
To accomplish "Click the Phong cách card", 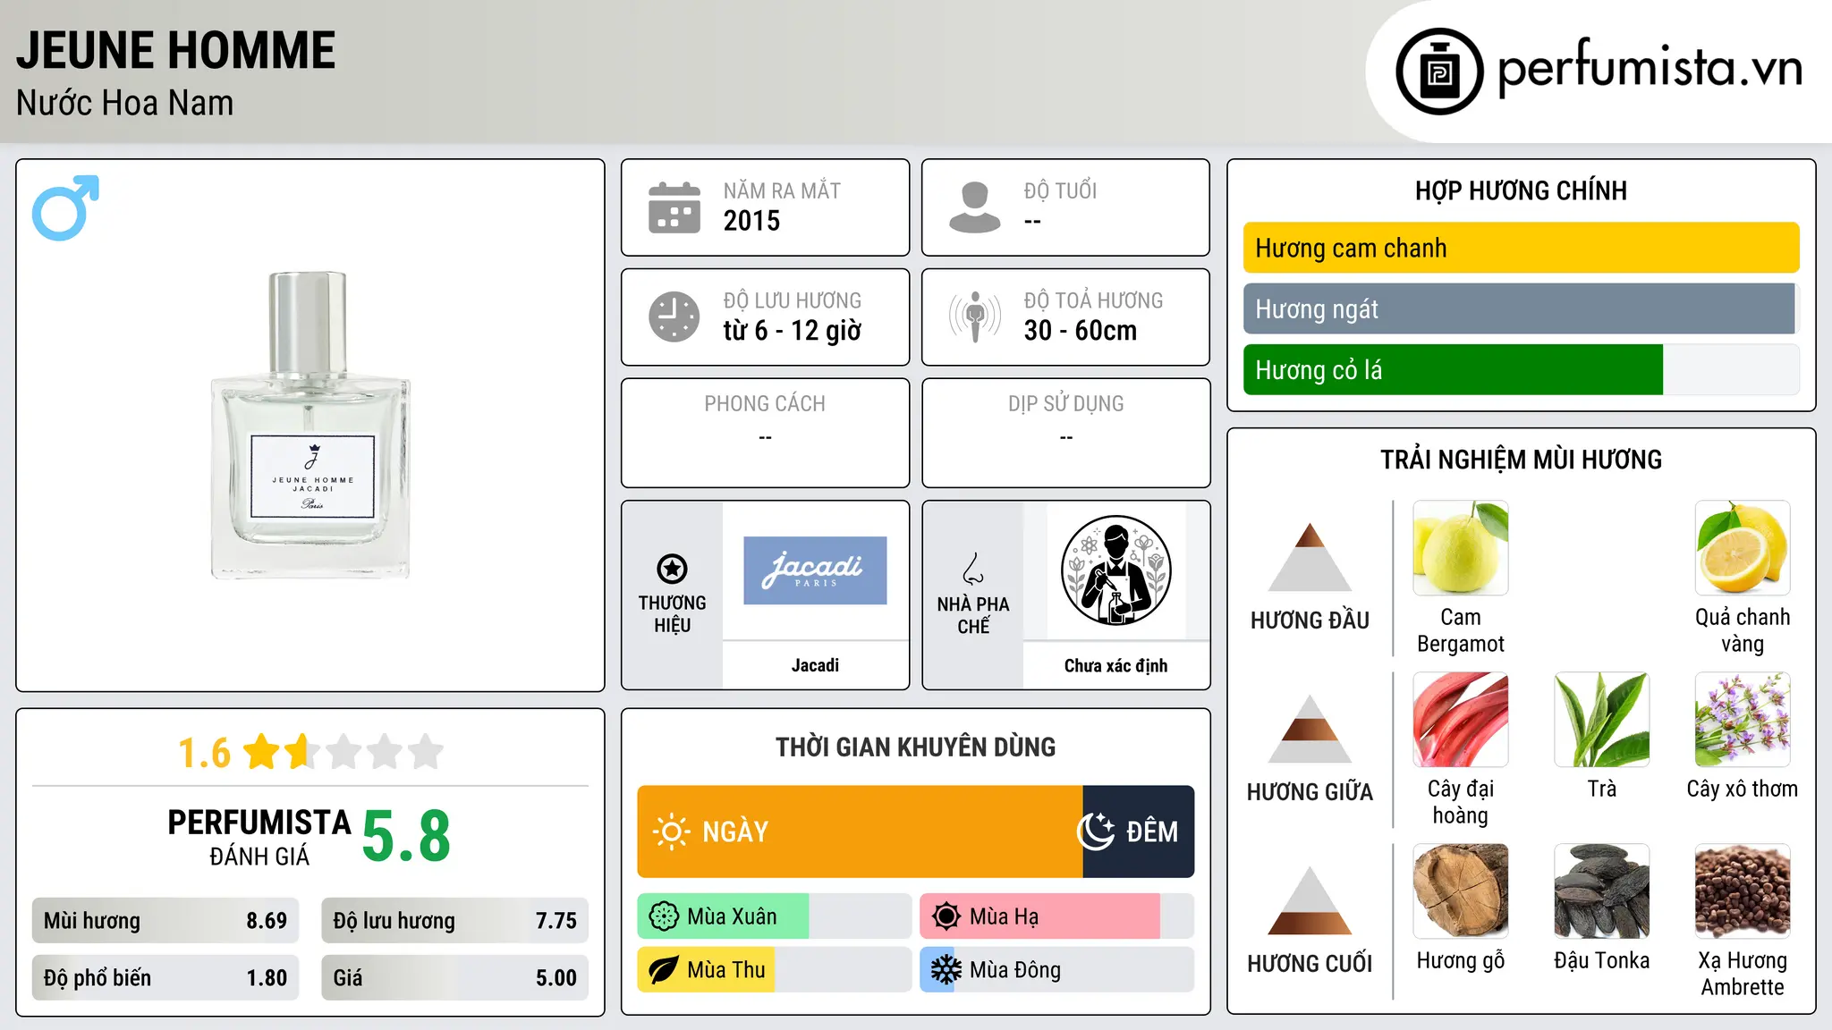I will (x=765, y=433).
